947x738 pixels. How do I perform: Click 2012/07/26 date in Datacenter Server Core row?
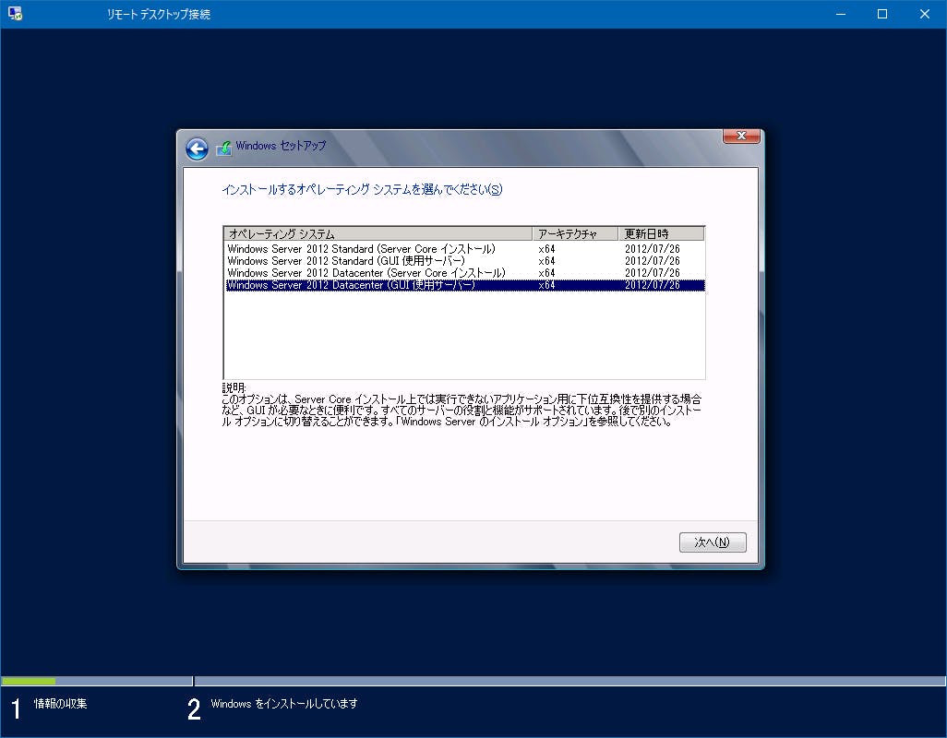pyautogui.click(x=653, y=273)
